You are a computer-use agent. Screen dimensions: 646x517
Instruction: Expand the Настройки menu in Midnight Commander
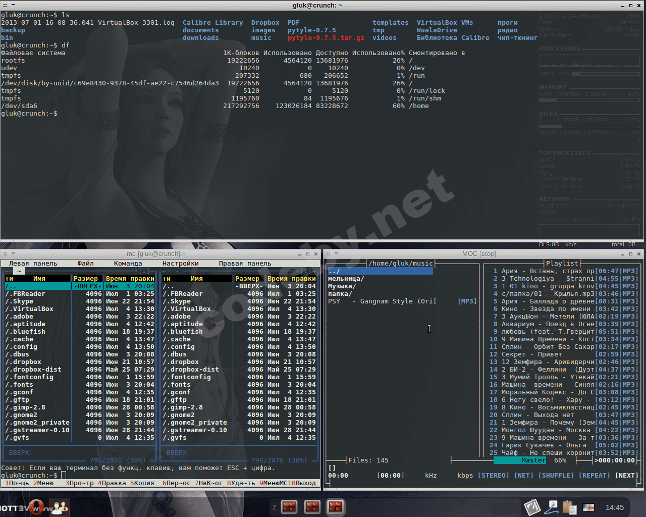tap(180, 264)
